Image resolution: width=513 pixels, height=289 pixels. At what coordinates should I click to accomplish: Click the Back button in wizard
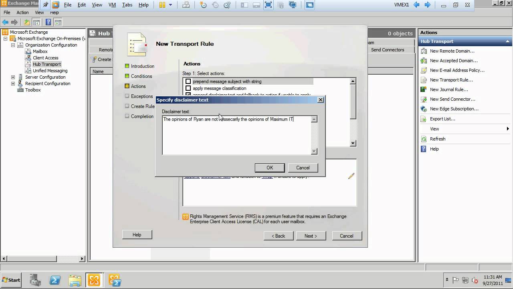279,236
